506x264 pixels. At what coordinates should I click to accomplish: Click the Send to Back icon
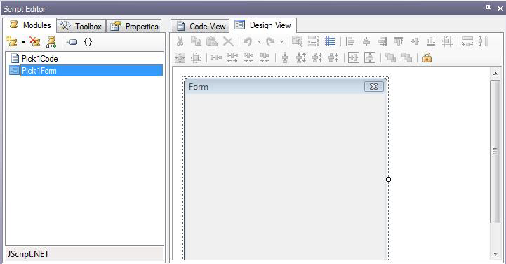(406, 58)
